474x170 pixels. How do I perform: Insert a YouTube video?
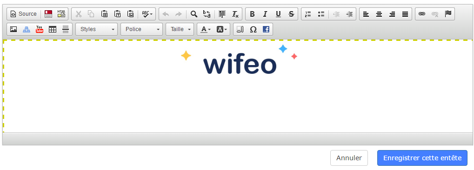point(40,29)
